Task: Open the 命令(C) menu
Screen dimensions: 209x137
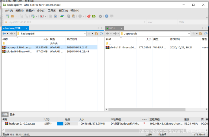Action: coord(41,11)
